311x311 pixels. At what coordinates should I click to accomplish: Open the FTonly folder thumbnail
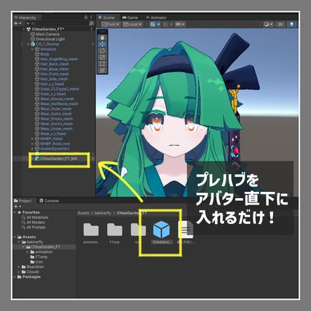click(115, 229)
